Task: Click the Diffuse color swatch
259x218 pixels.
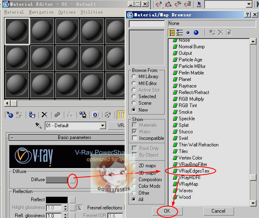Action: pos(57,180)
